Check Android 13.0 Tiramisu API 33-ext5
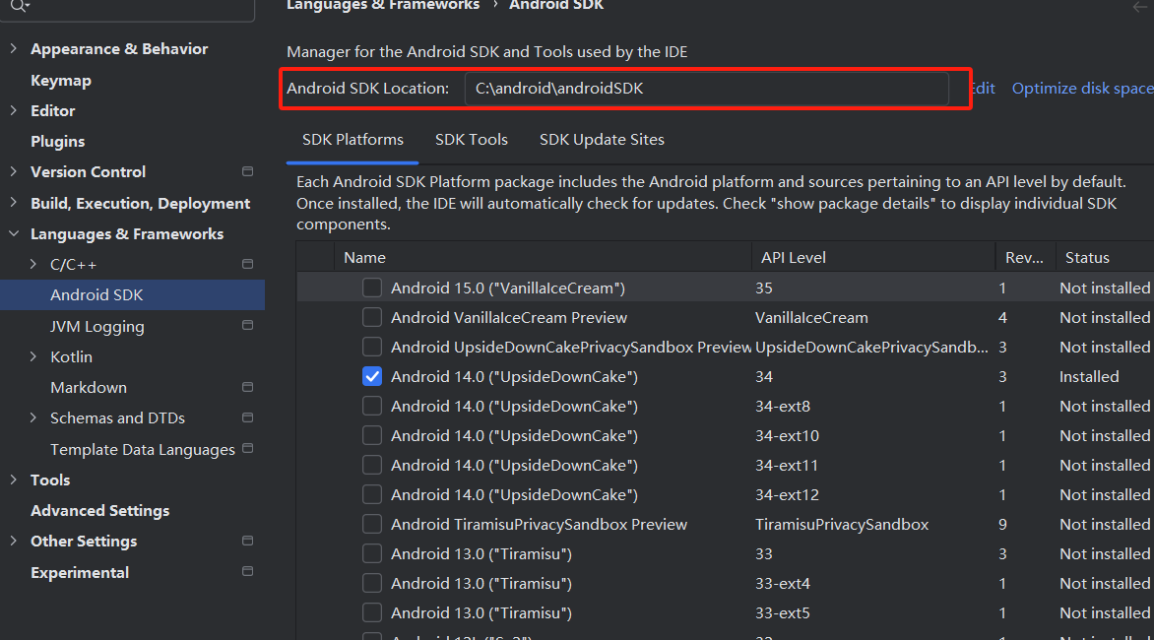The height and width of the screenshot is (640, 1154). coord(372,612)
